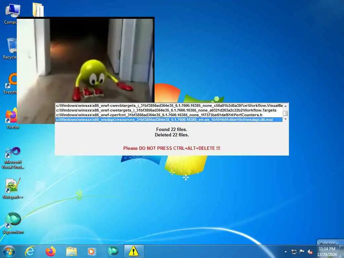Click the 'Found 22 files.' text
This screenshot has width=344, height=258.
(172, 129)
